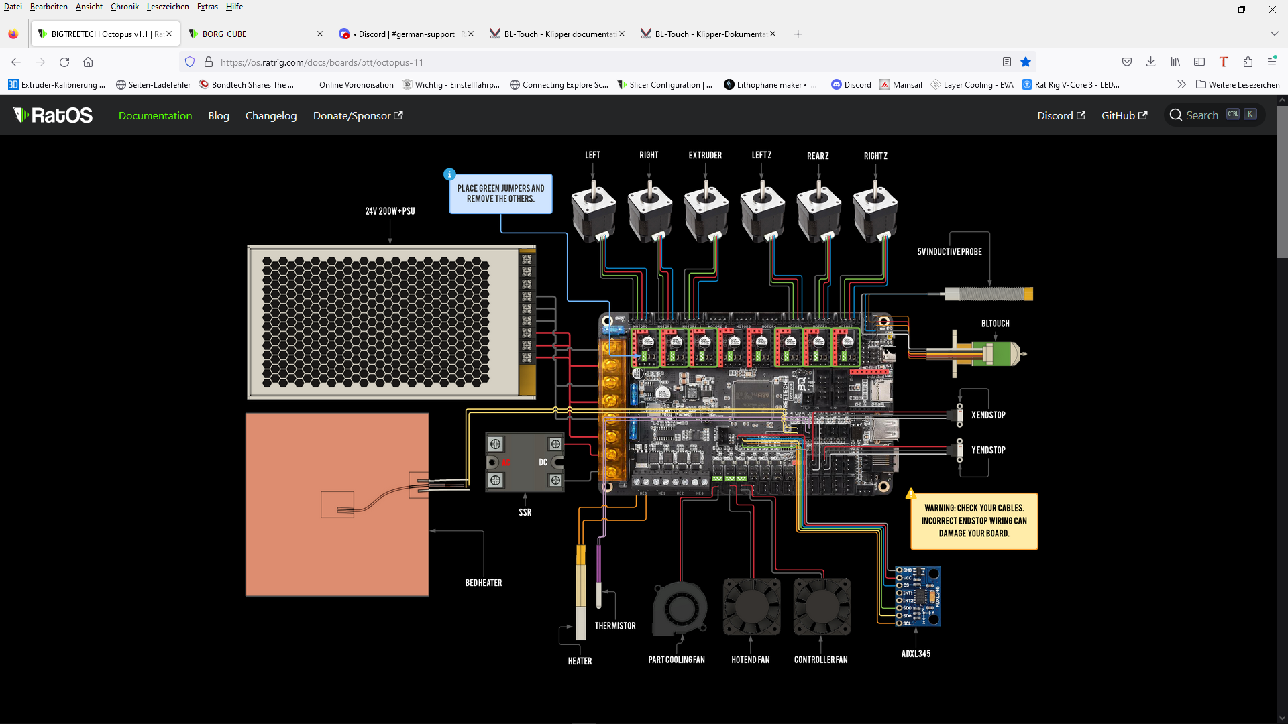Screen dimensions: 1288x724
Task: Expand the overflow bookmarks chevron
Action: click(1181, 84)
